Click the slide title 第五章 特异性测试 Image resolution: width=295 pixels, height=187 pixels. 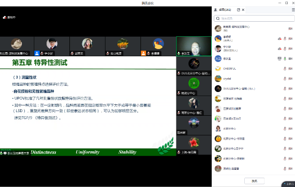pos(40,63)
